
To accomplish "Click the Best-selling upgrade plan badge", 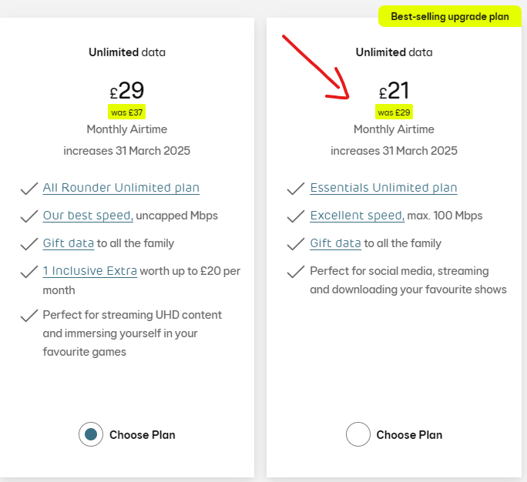I will 450,16.
